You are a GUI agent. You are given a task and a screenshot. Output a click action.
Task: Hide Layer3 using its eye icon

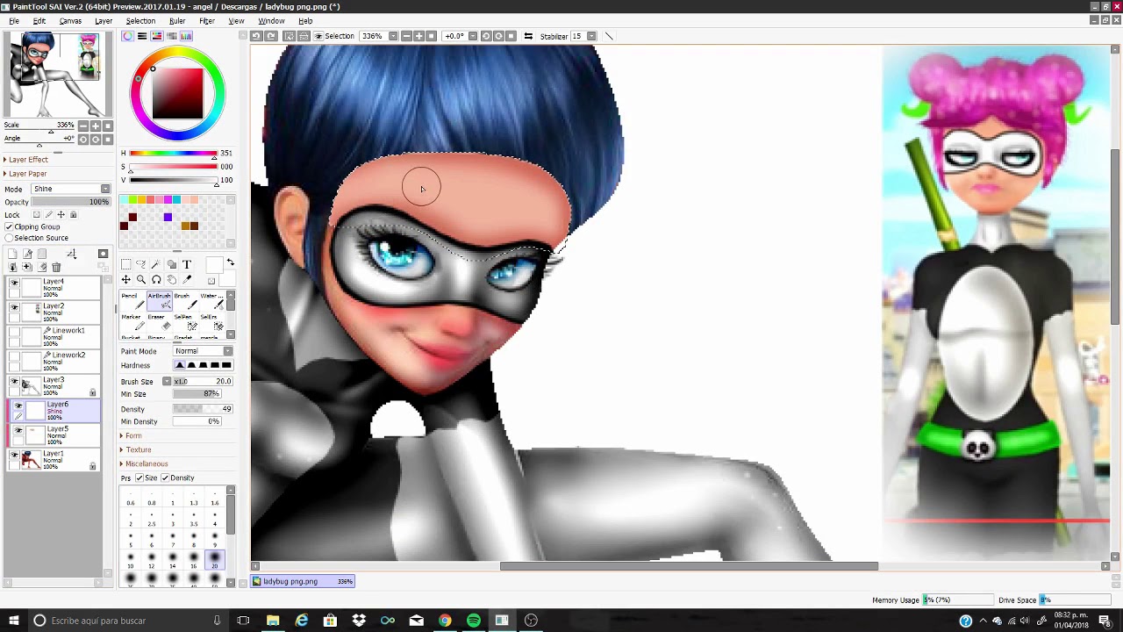14,381
